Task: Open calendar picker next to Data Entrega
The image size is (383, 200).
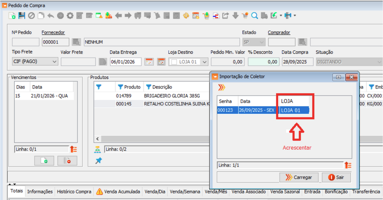Action: [149, 62]
